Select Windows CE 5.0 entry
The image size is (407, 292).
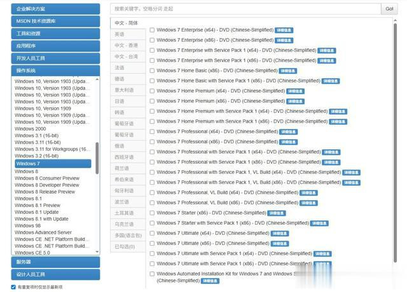[x=32, y=253]
